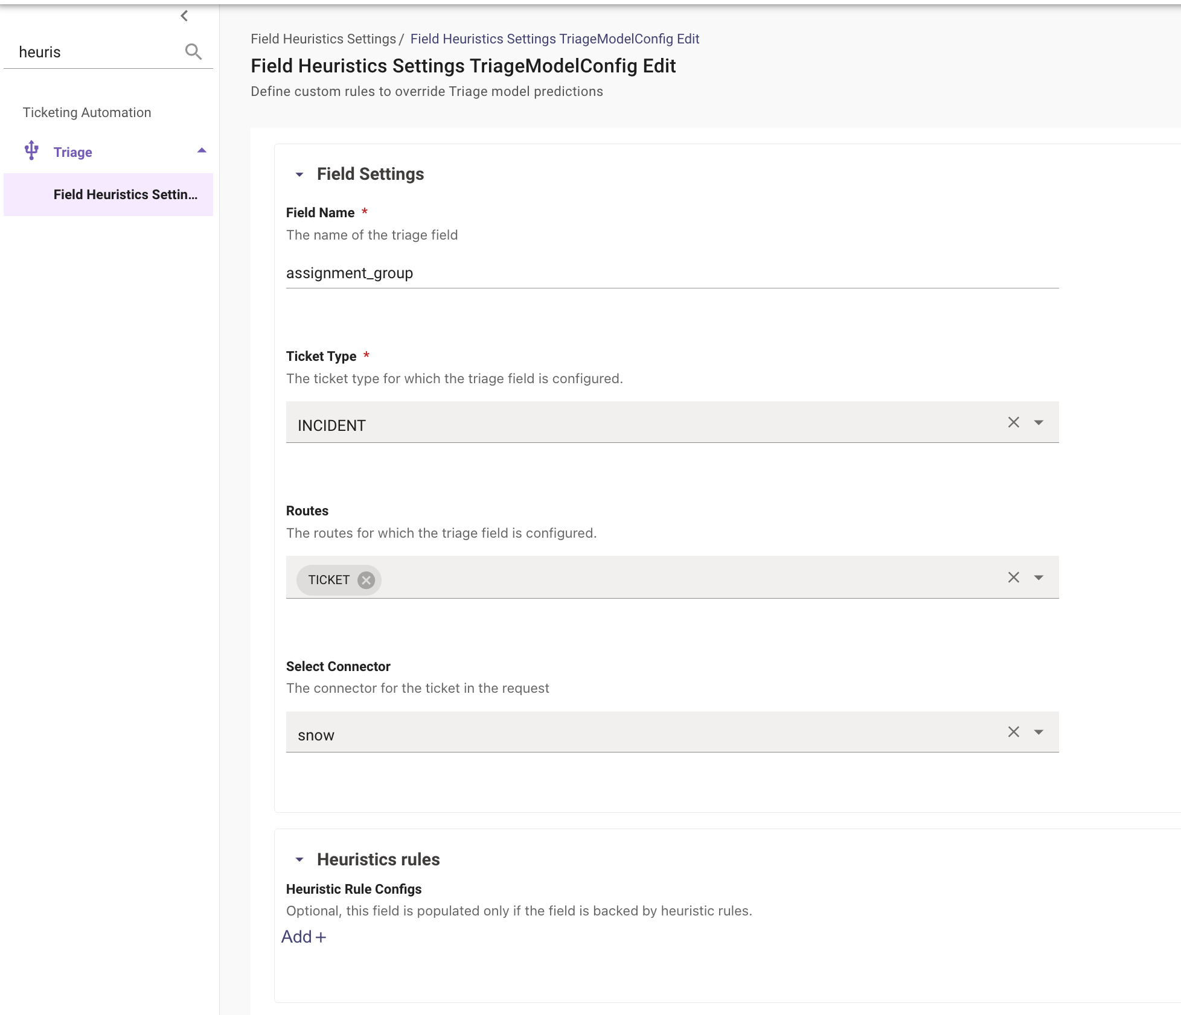This screenshot has height=1015, width=1181.
Task: Select Field Heuristics Settings sidebar item
Action: (125, 194)
